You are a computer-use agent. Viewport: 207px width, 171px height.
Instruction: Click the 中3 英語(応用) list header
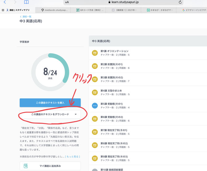point(148,41)
